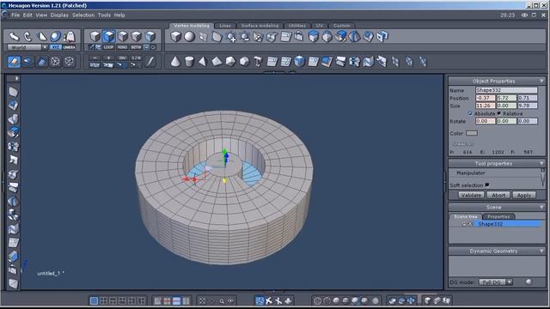This screenshot has height=309, width=550.
Task: Switch to the Surface modeling tab
Action: click(x=260, y=26)
